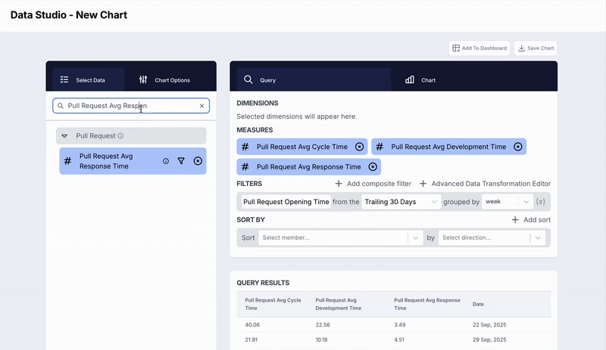
Task: Click hash icon on left list Avg Response Time
Action: (67, 161)
